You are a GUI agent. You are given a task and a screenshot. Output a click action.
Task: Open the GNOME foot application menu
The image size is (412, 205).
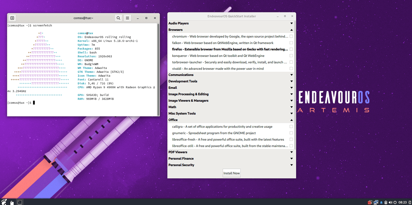point(4,202)
